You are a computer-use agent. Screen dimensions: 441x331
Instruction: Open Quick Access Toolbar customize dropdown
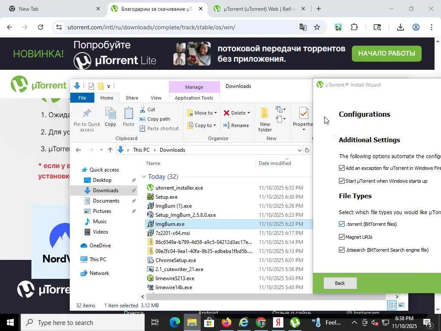click(109, 86)
